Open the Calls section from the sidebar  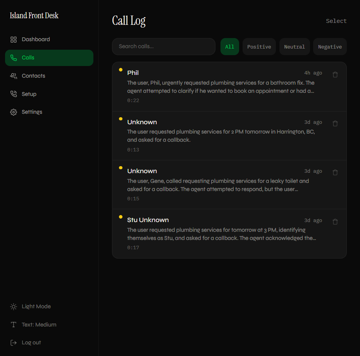pos(29,57)
